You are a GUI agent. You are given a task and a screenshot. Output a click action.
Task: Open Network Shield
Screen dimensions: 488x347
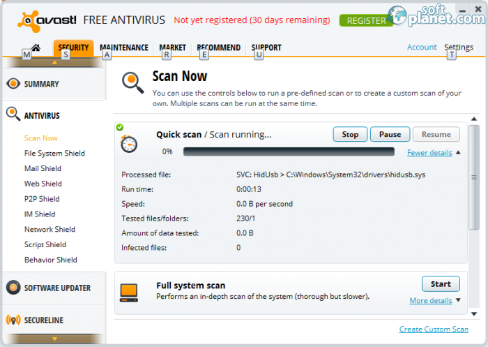click(x=49, y=230)
